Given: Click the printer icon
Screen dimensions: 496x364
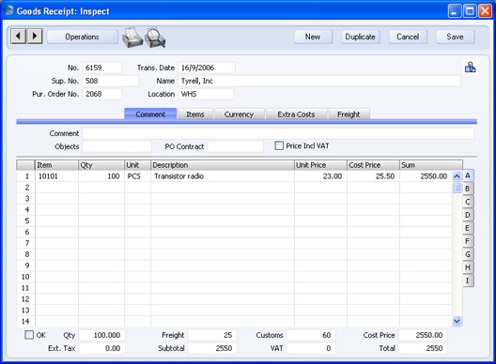Looking at the screenshot, I should [x=132, y=38].
